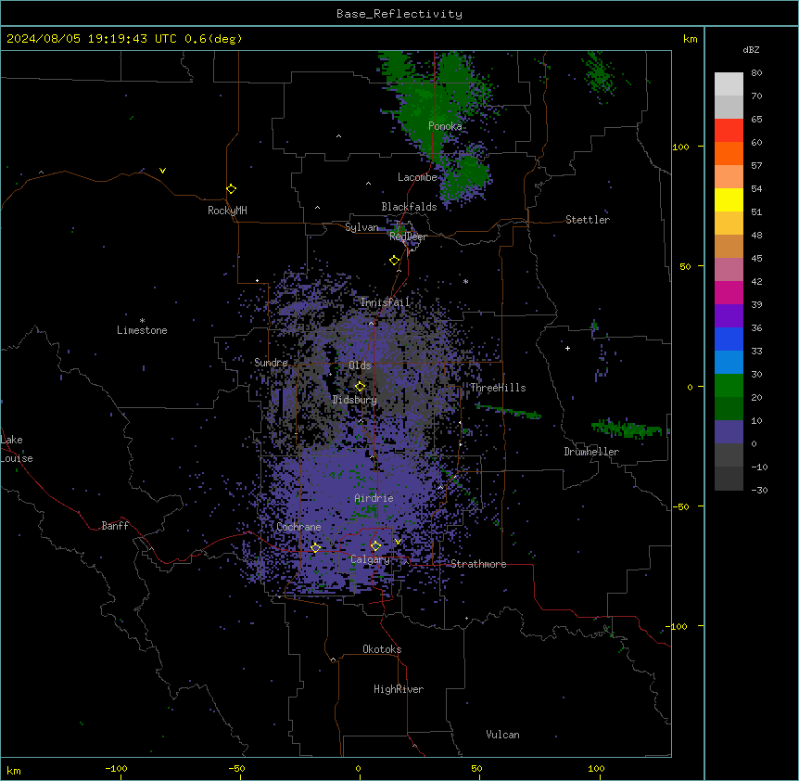Click the yellow marker near RockyMH
799x781 pixels.
(231, 188)
